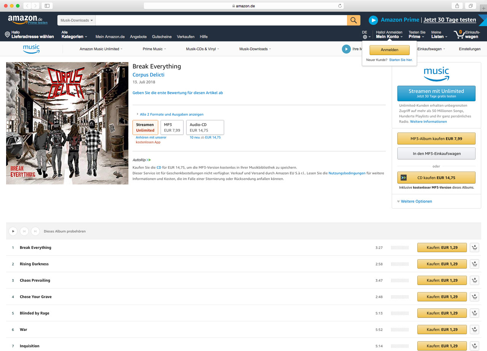This screenshot has width=487, height=351.
Task: Select the MP3 EUR 7,99 format
Action: [172, 127]
